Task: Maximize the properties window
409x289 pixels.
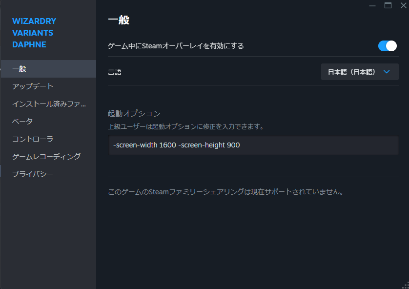Action: [x=388, y=5]
